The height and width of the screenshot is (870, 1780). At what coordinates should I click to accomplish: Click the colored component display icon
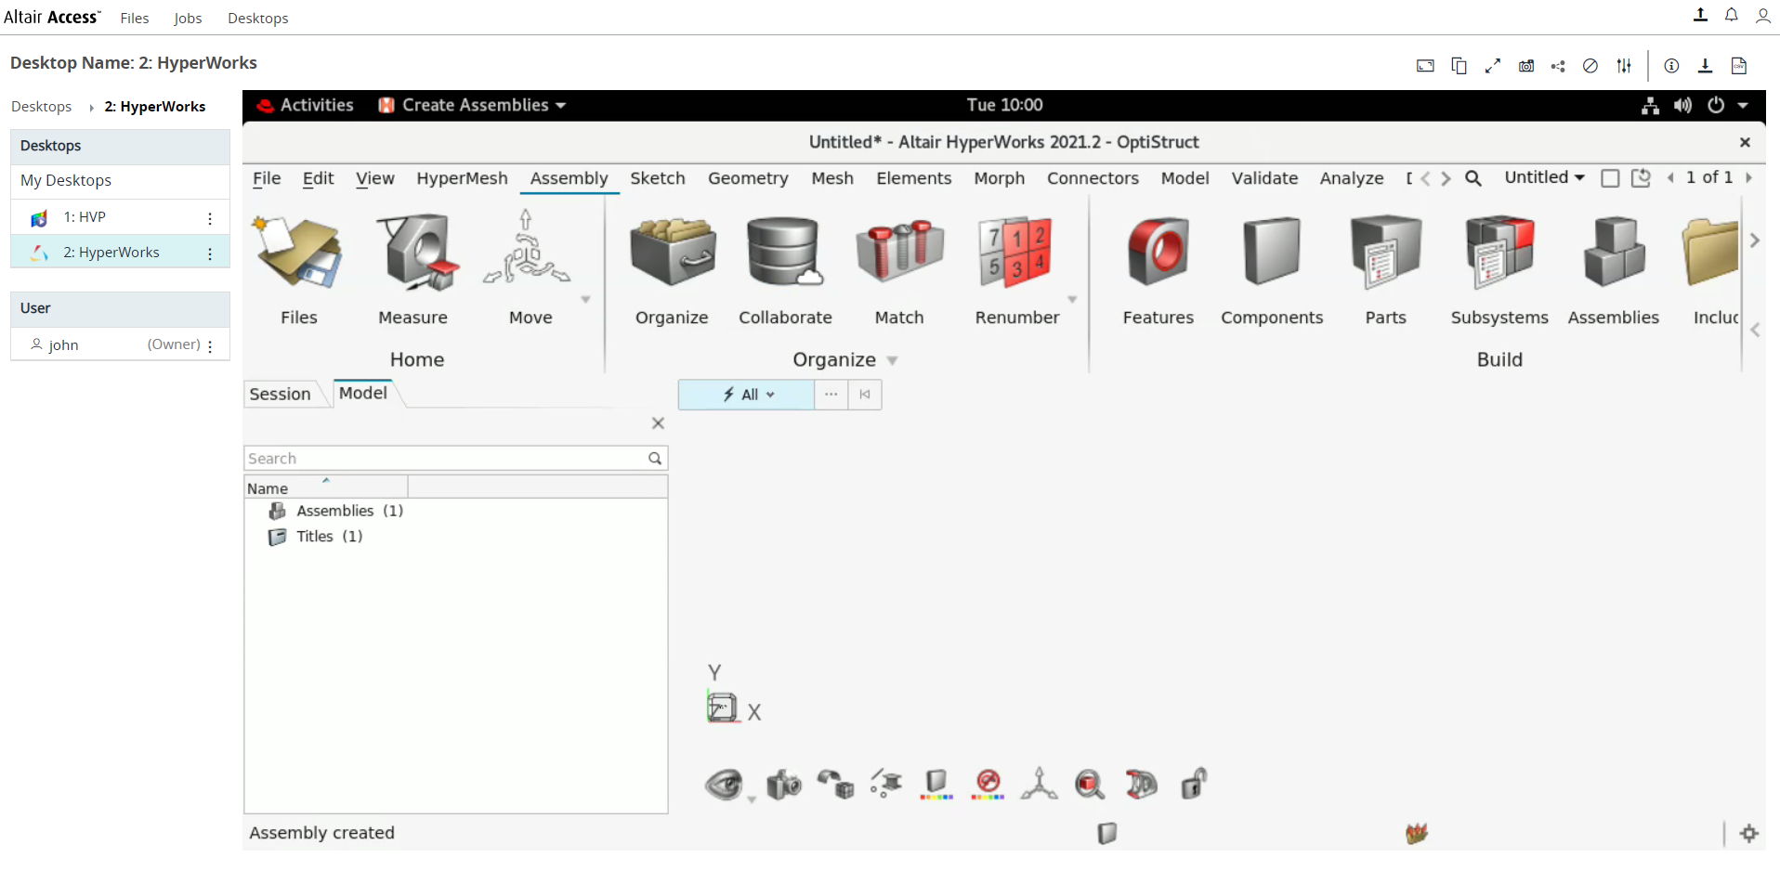[x=936, y=785]
